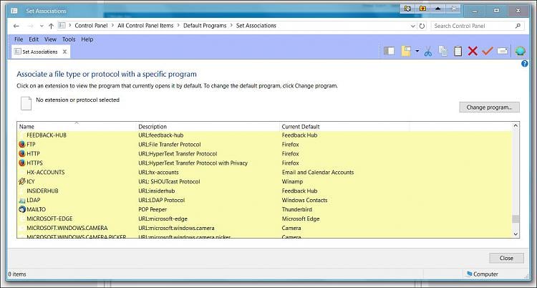Expand chevron after Default Programs breadcrumb
The image size is (537, 288).
(231, 26)
